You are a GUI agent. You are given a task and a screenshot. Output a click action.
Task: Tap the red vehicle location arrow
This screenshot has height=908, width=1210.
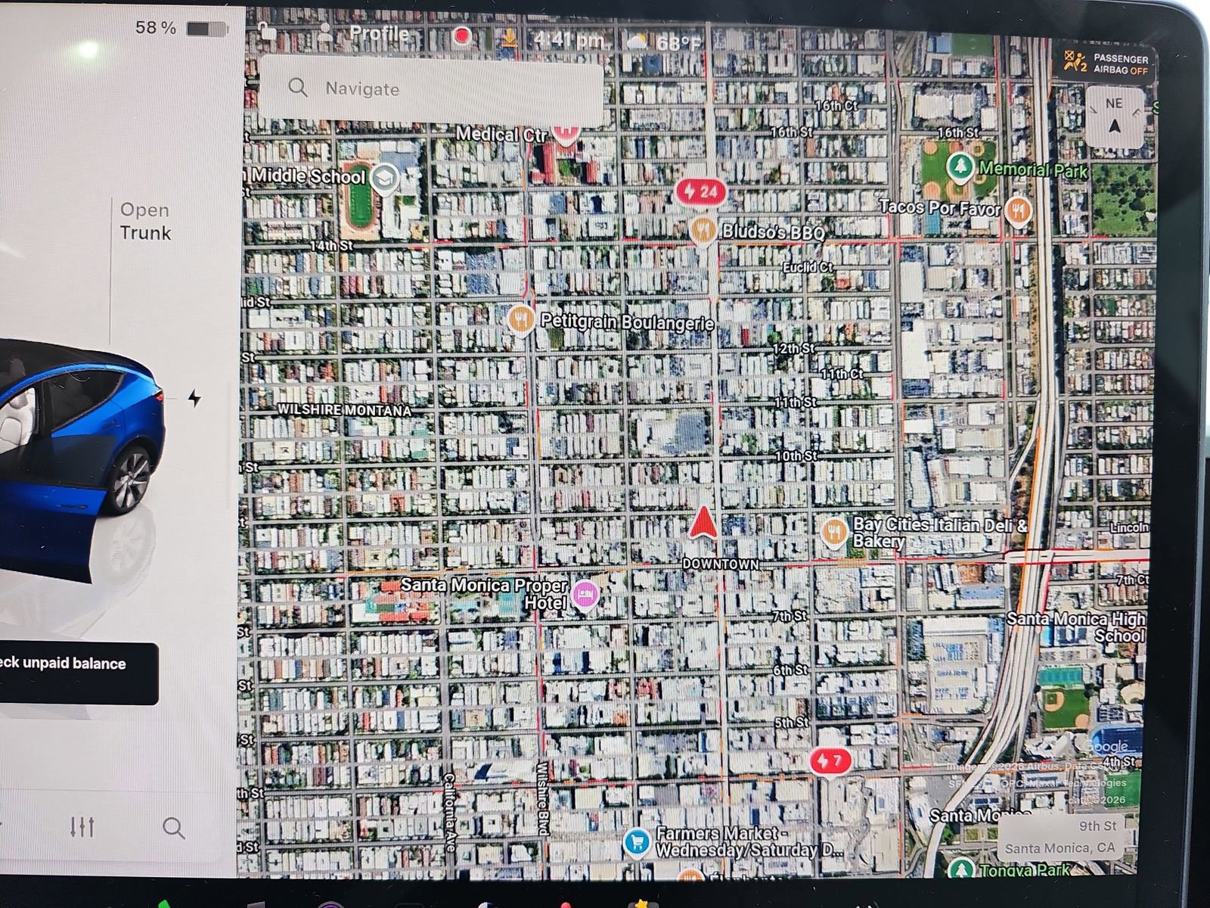(x=703, y=523)
